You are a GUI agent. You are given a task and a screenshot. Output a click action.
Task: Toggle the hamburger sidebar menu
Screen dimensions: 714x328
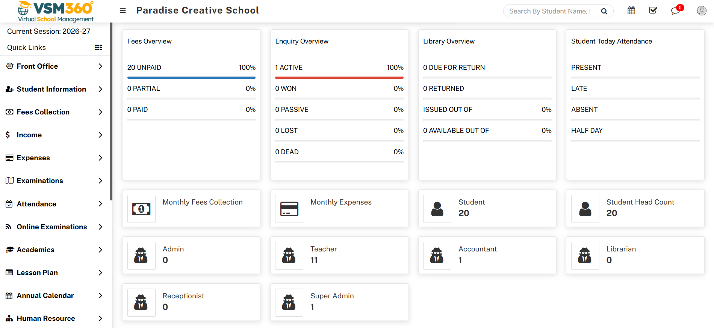(123, 11)
